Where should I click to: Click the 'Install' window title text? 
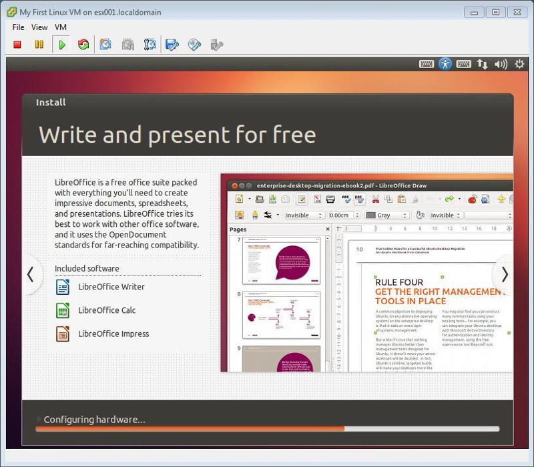click(51, 103)
